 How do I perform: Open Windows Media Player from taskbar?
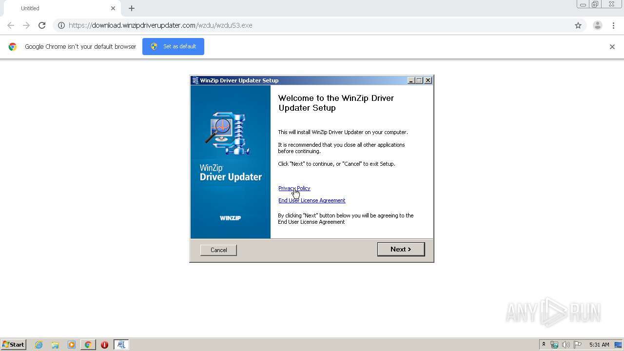pyautogui.click(x=72, y=345)
